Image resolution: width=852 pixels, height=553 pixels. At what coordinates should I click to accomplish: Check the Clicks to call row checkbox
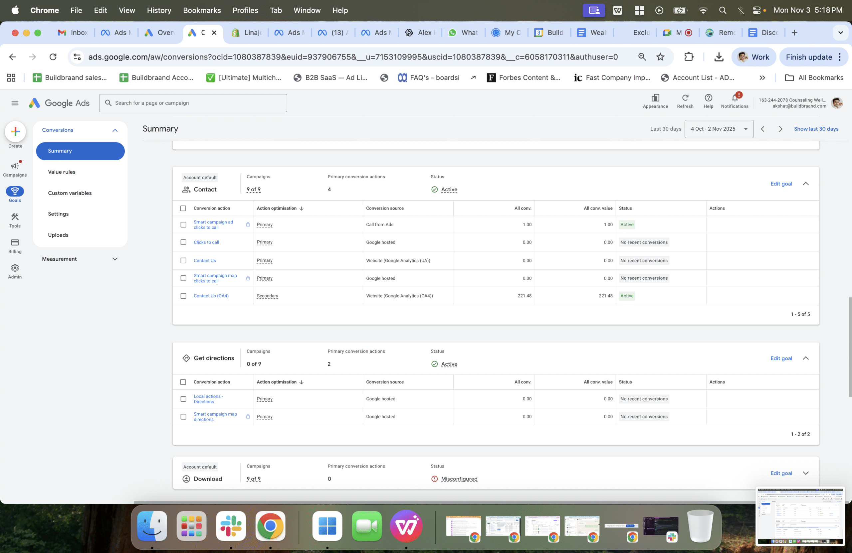(183, 242)
